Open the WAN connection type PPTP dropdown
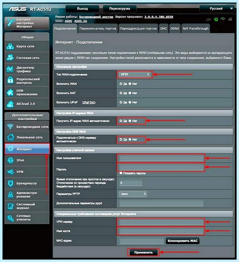 (x=135, y=74)
